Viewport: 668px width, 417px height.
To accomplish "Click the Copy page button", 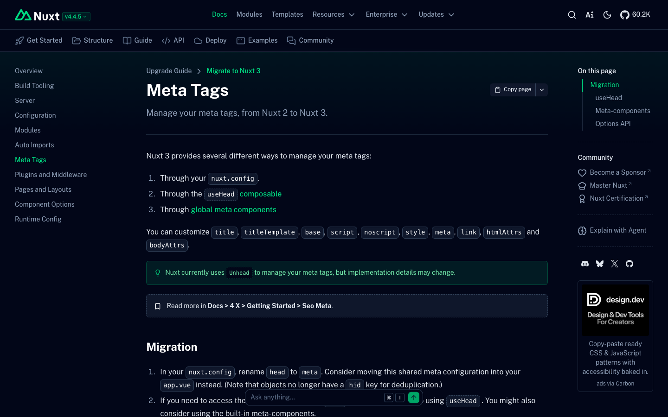I will point(513,90).
